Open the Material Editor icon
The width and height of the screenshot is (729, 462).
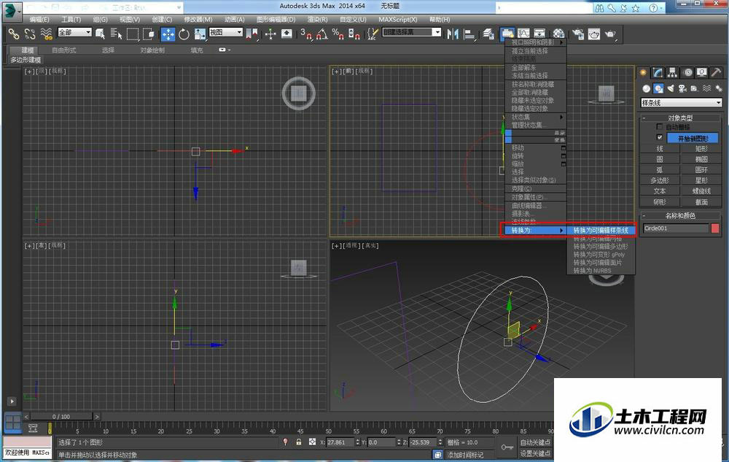(x=558, y=34)
